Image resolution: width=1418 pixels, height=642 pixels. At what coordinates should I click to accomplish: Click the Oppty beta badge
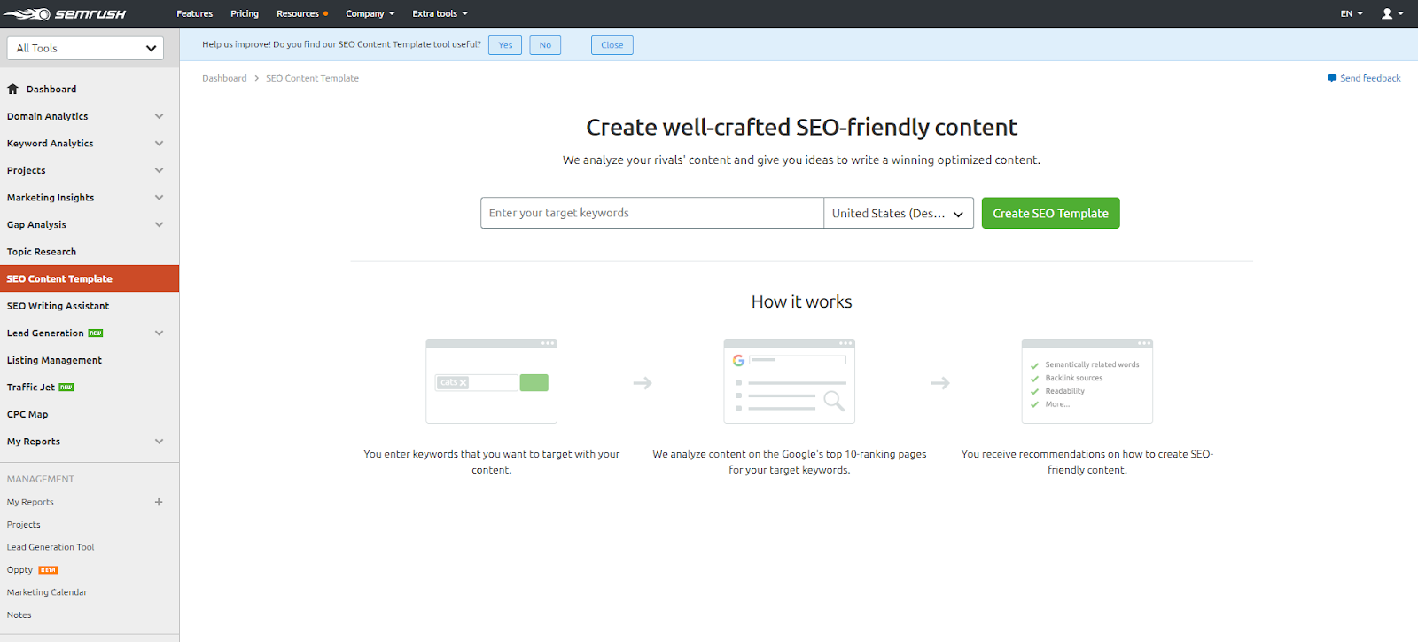click(48, 570)
